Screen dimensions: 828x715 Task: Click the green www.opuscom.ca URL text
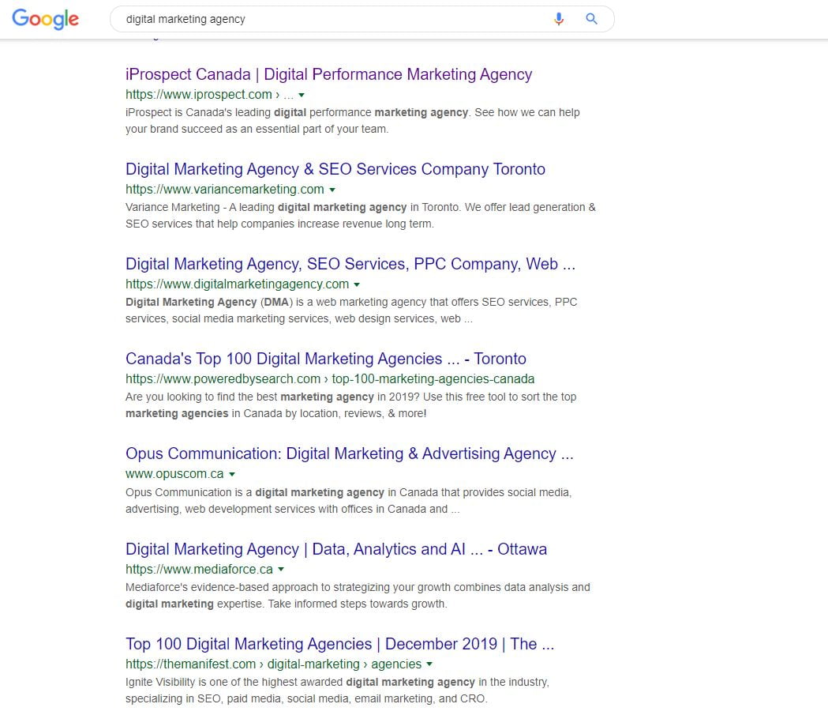[175, 474]
